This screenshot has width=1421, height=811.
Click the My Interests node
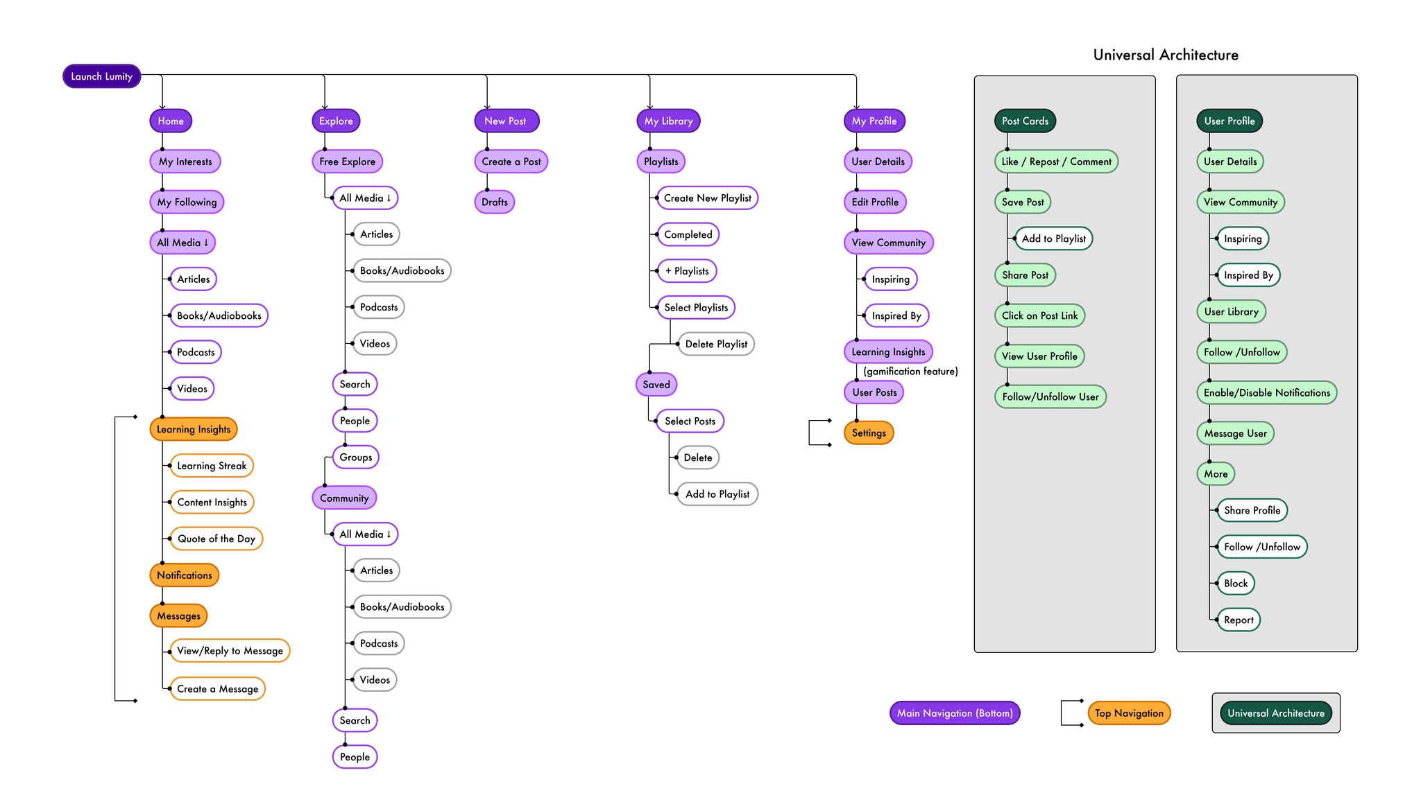(x=185, y=162)
